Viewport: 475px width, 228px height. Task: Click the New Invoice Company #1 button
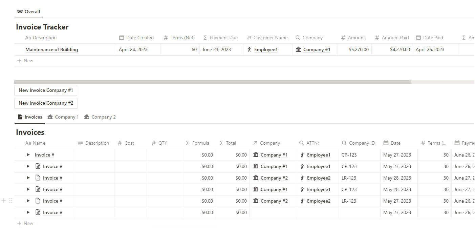[x=46, y=90]
